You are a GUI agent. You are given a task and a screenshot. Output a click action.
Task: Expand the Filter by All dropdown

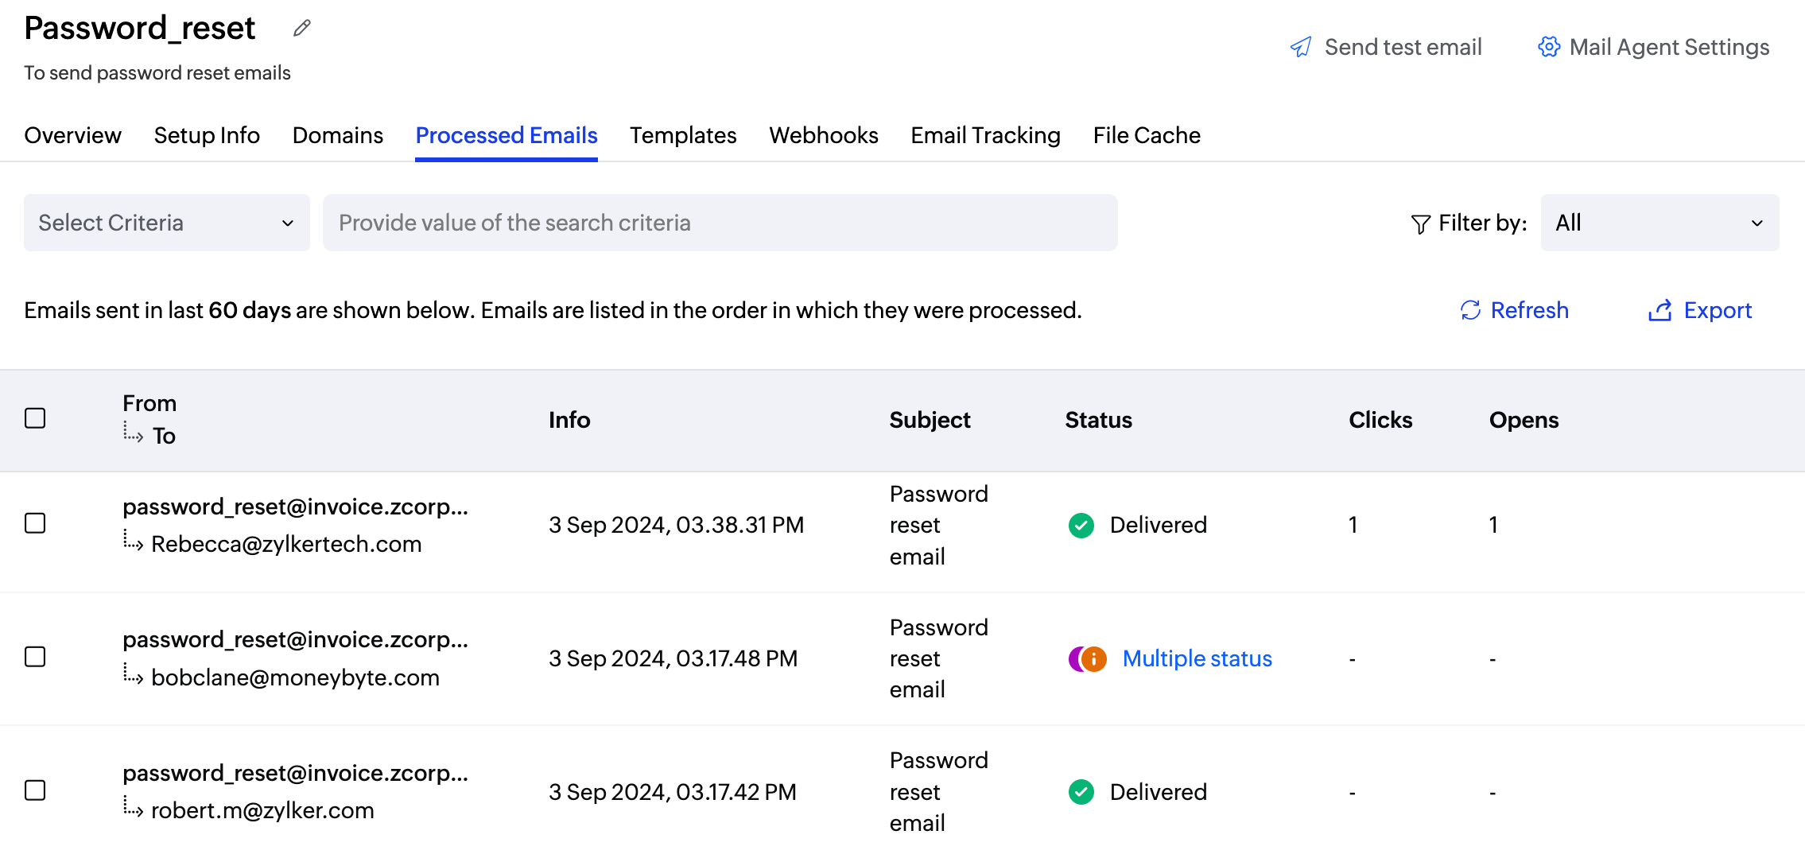point(1659,223)
